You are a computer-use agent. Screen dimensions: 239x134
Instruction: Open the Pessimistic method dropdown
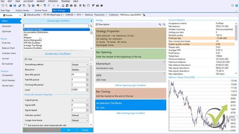pyautogui.click(x=100, y=15)
